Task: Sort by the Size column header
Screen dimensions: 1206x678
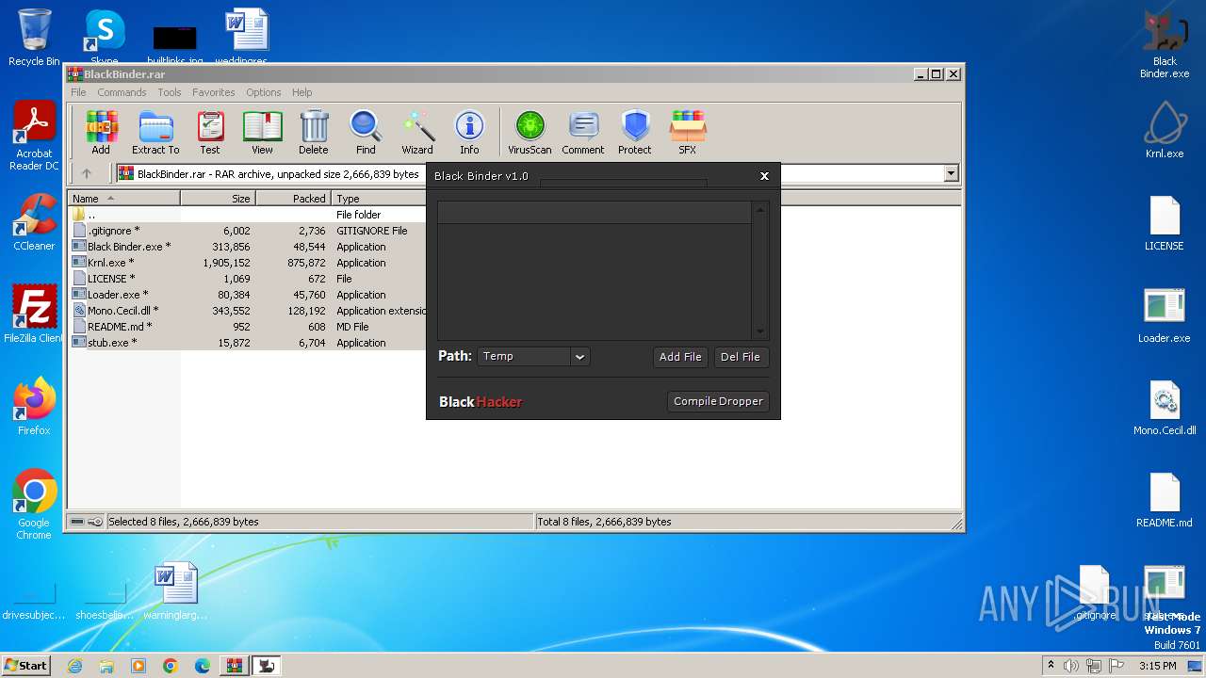Action: coord(218,199)
